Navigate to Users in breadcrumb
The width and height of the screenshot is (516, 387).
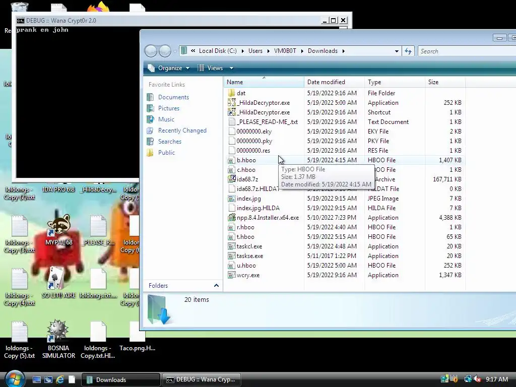(255, 51)
